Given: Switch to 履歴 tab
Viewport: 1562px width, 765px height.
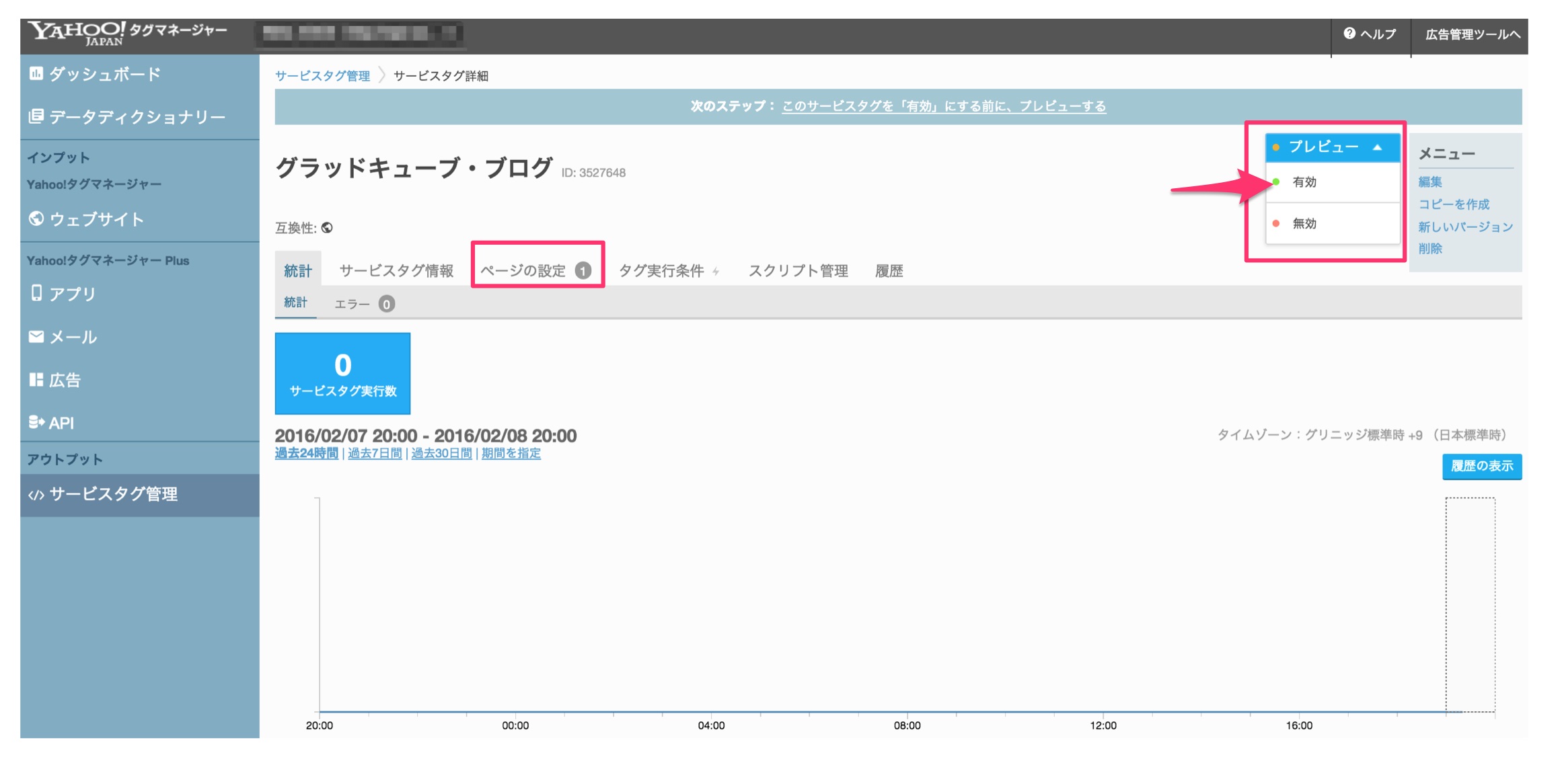Looking at the screenshot, I should pos(889,270).
